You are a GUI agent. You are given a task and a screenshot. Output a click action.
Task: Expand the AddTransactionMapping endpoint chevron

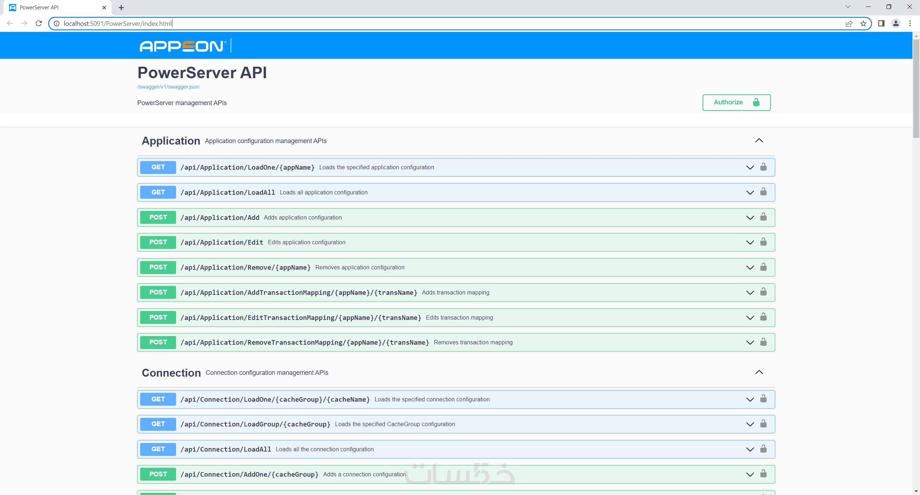(x=750, y=293)
